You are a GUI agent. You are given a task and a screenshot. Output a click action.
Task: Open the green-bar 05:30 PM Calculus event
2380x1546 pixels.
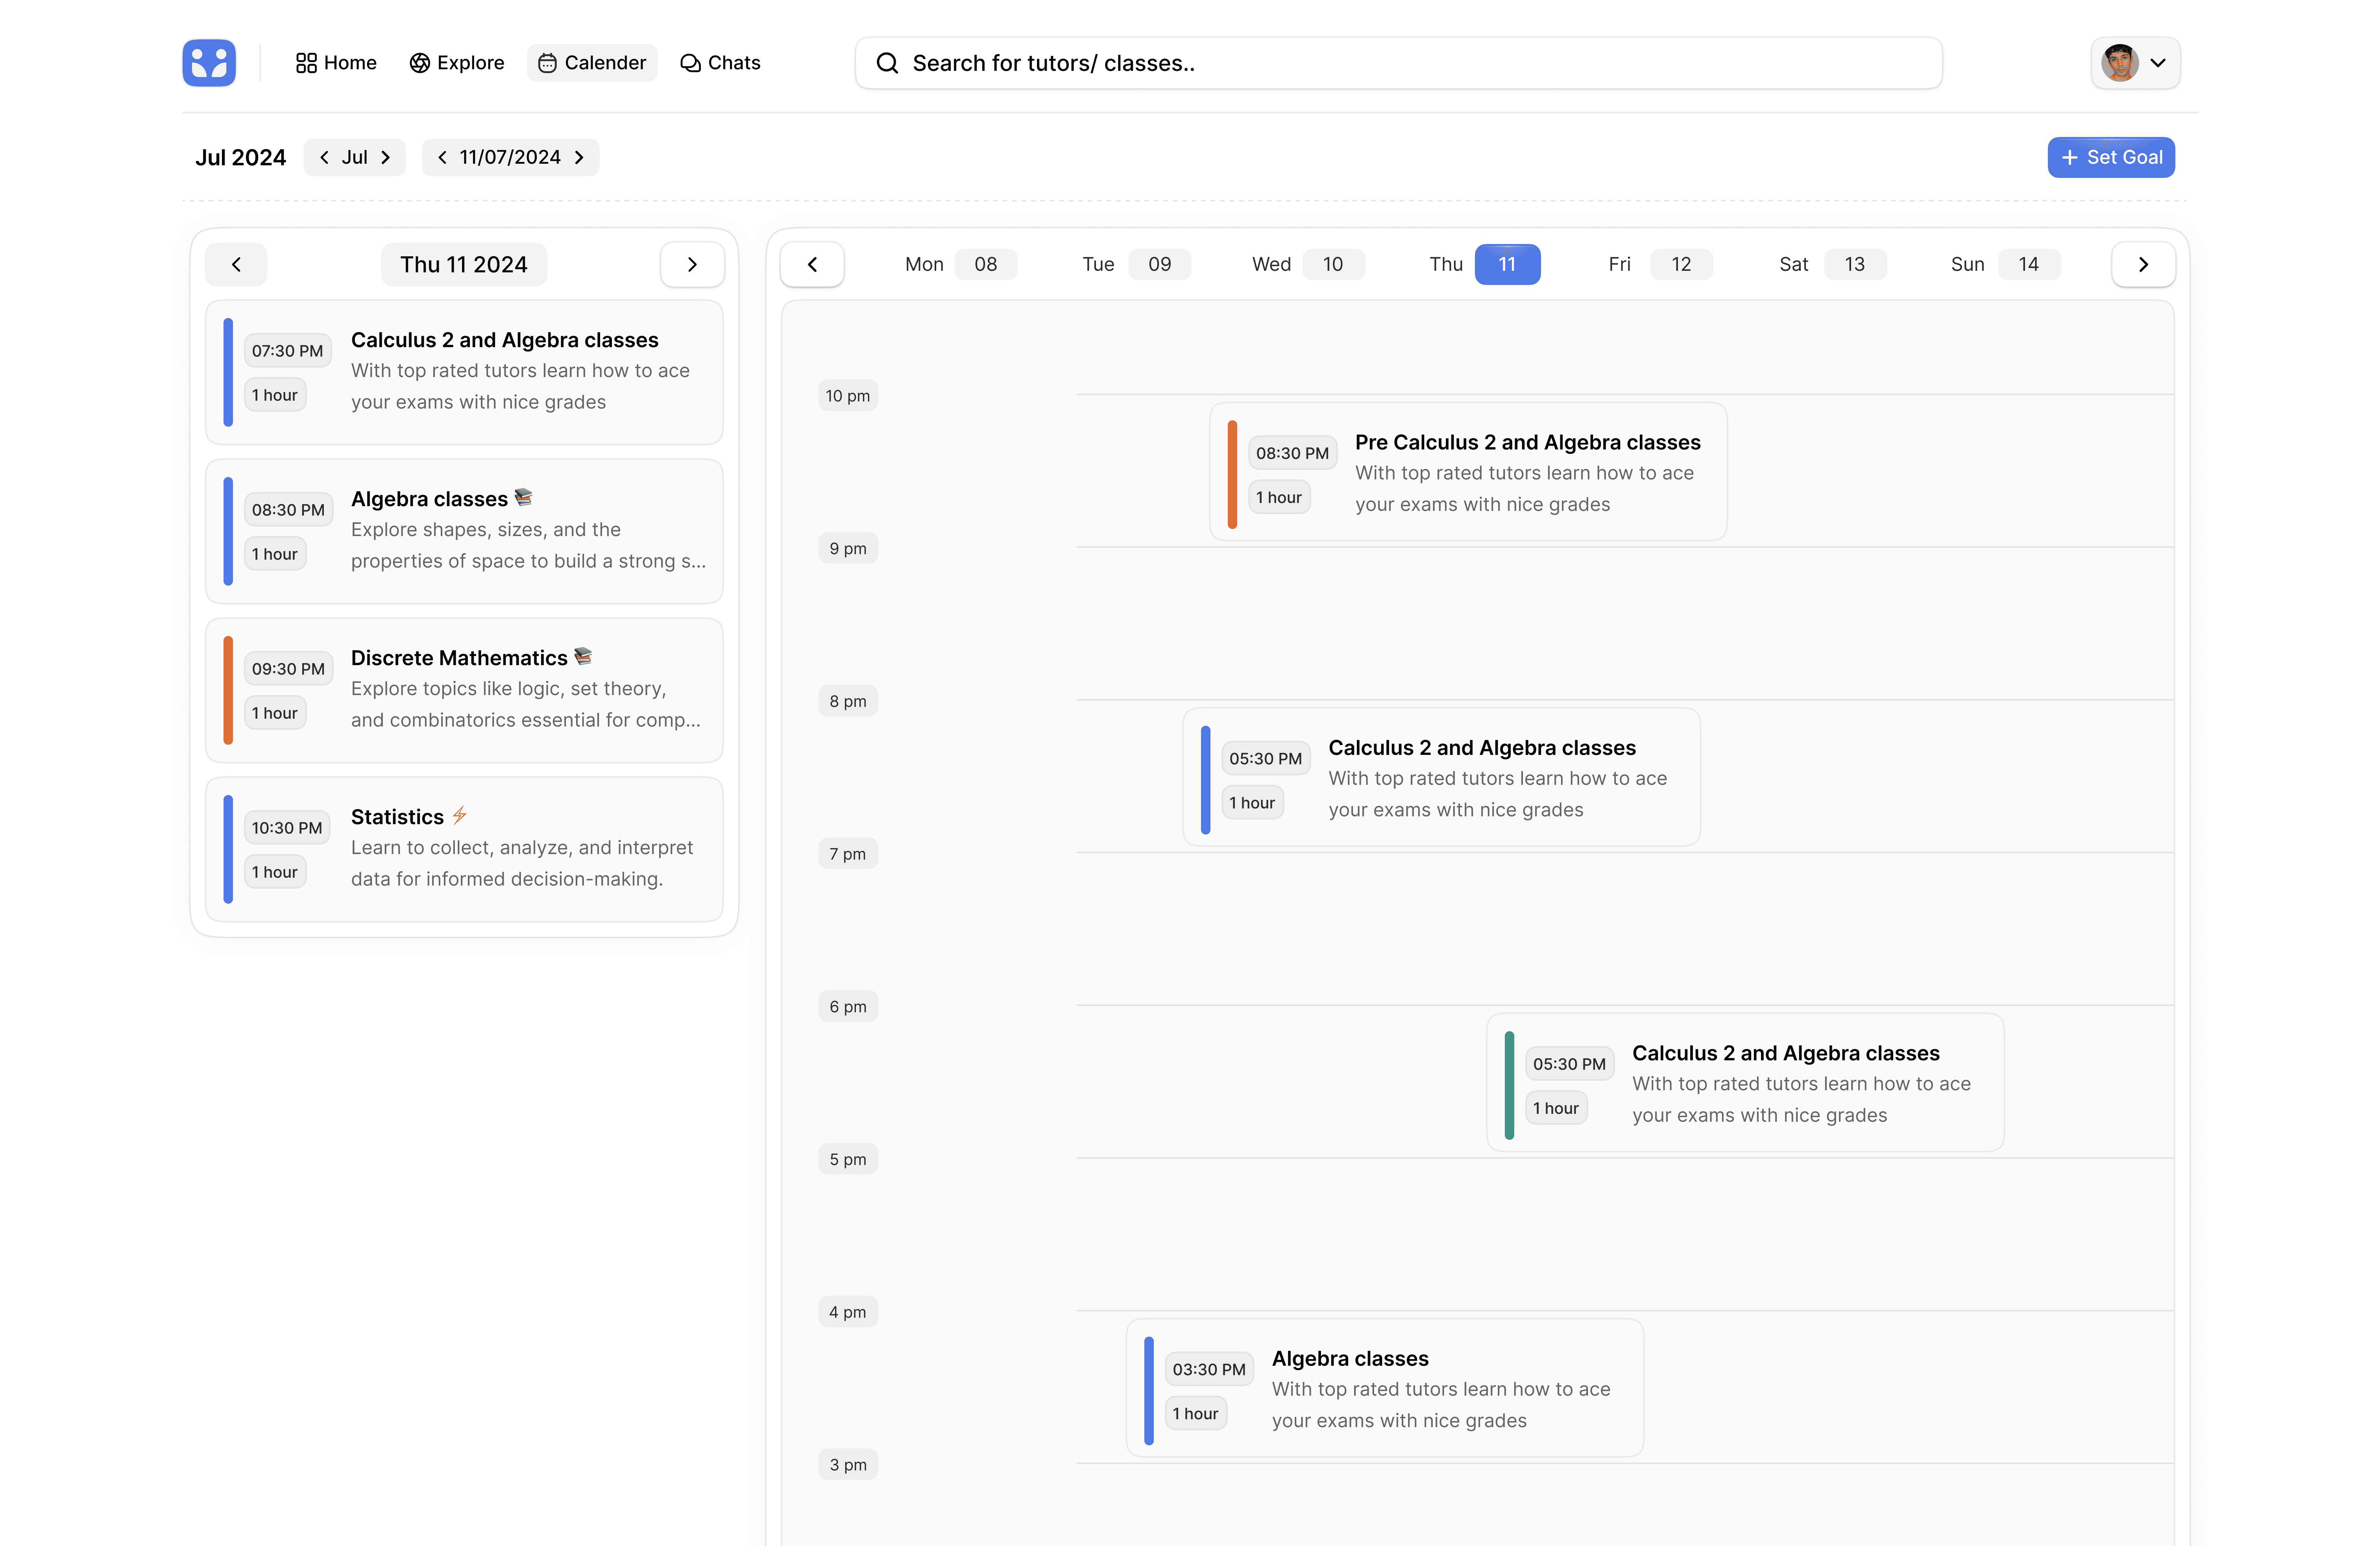1745,1082
